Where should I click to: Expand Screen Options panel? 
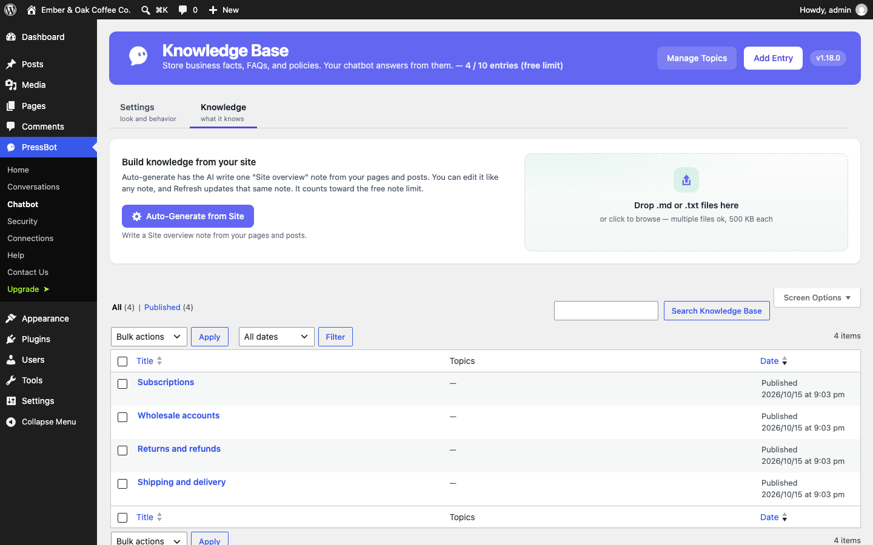coord(817,297)
